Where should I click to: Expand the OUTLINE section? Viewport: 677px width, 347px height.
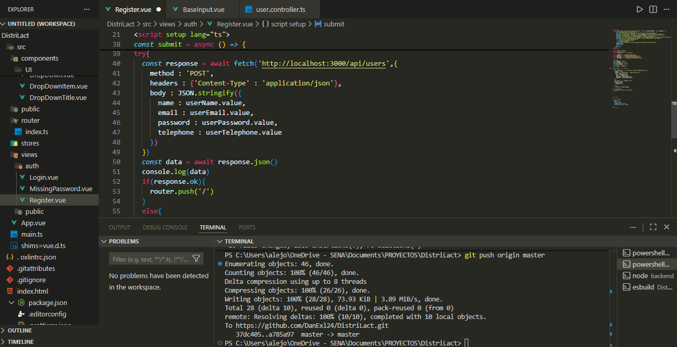pyautogui.click(x=20, y=330)
